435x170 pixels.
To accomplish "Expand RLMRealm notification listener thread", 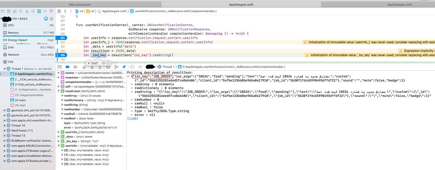I will point(5,141).
